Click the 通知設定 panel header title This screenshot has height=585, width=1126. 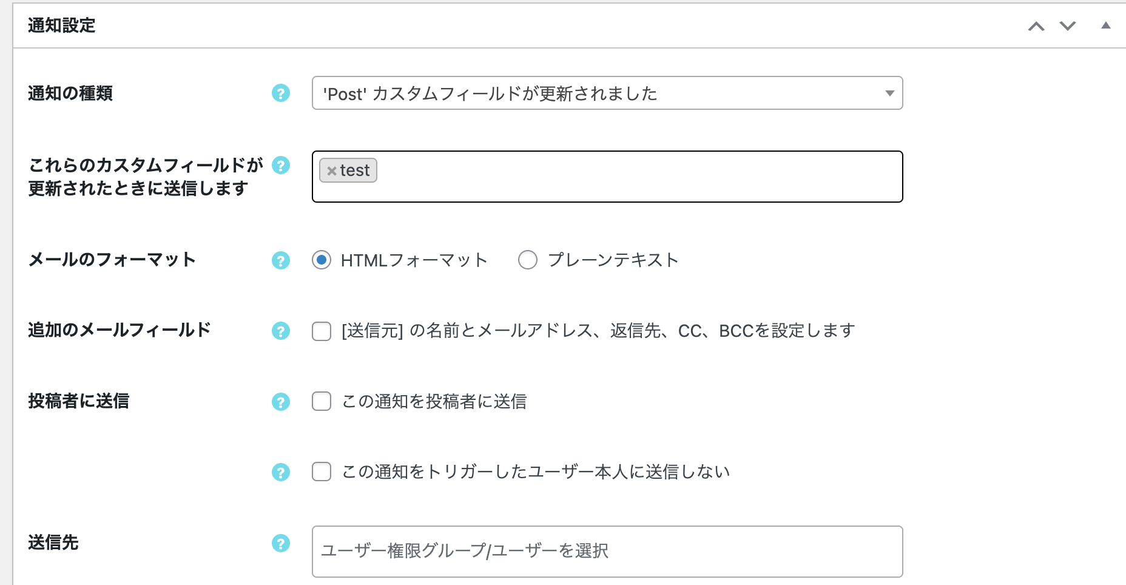coord(62,25)
